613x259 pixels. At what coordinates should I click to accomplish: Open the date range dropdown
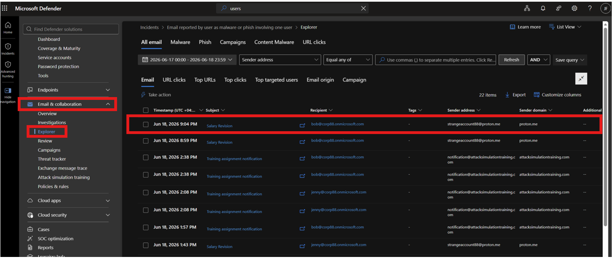pyautogui.click(x=187, y=60)
